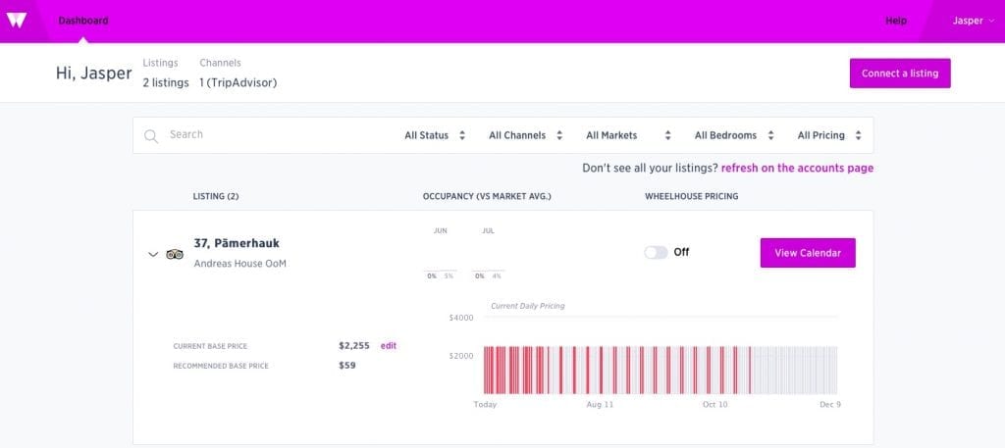Click the 'Dec 9' chart axis label
This screenshot has height=448, width=1005.
pos(830,405)
